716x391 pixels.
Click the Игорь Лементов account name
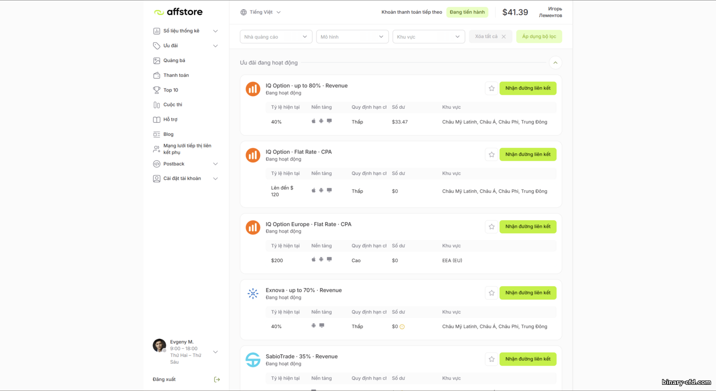point(550,12)
